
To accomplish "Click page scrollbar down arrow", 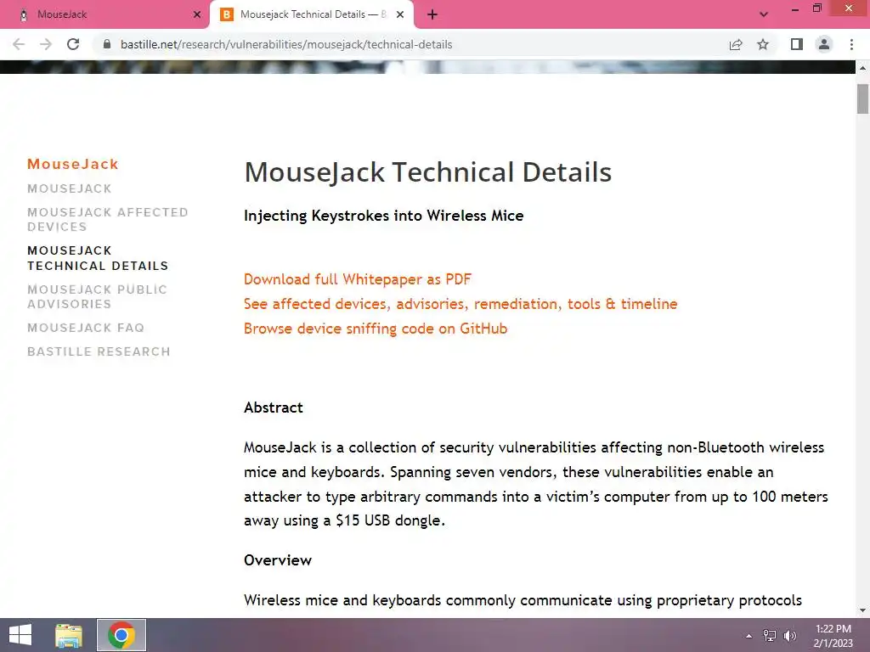I will pos(862,610).
